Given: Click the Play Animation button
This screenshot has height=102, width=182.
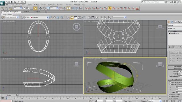Looking at the screenshot, I should pos(169,101).
